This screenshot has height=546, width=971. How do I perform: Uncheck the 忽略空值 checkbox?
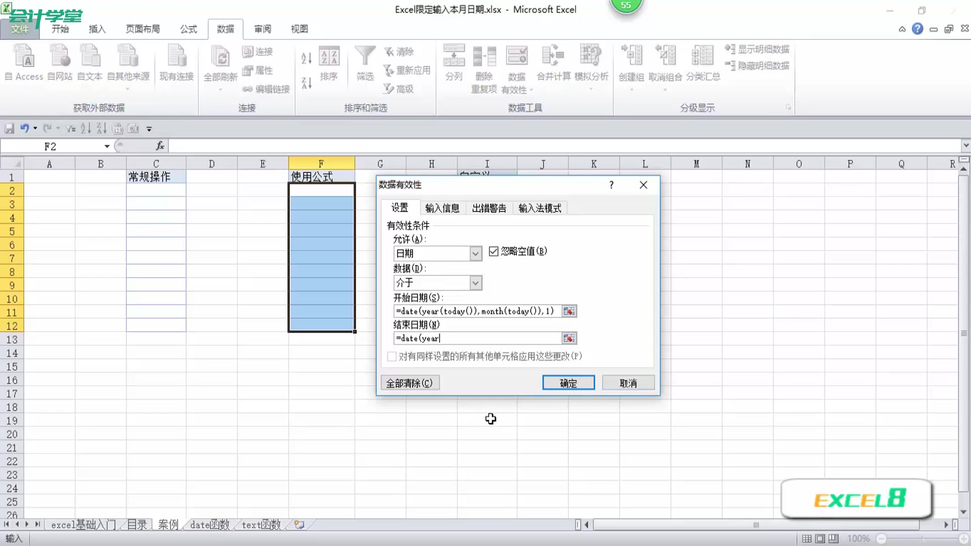pos(494,251)
